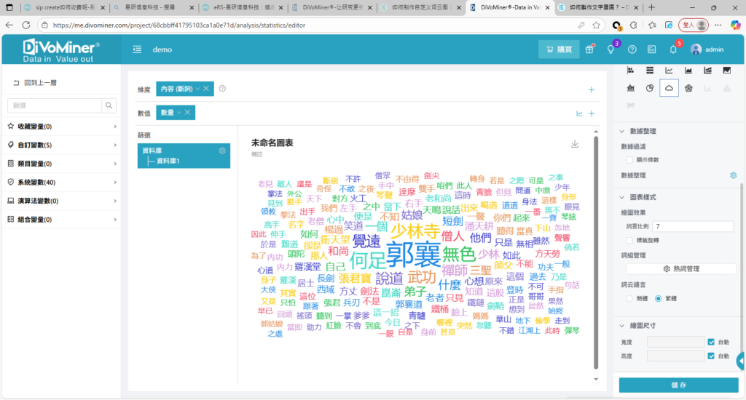Select the 簡體 radio button
Viewport: 746px width, 400px height.
tap(629, 298)
